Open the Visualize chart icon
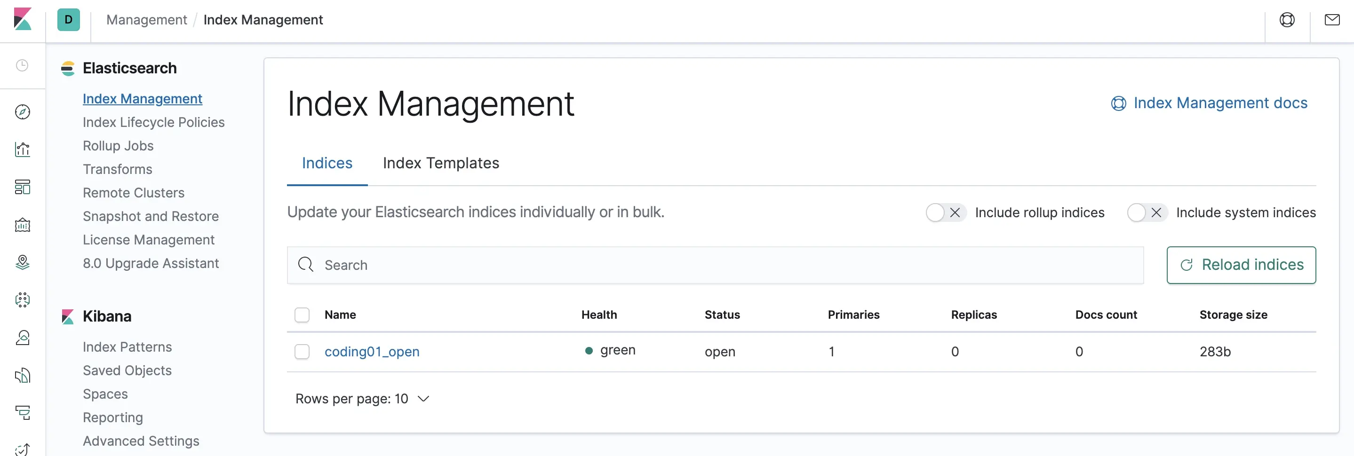Viewport: 1354px width, 456px height. click(x=23, y=149)
